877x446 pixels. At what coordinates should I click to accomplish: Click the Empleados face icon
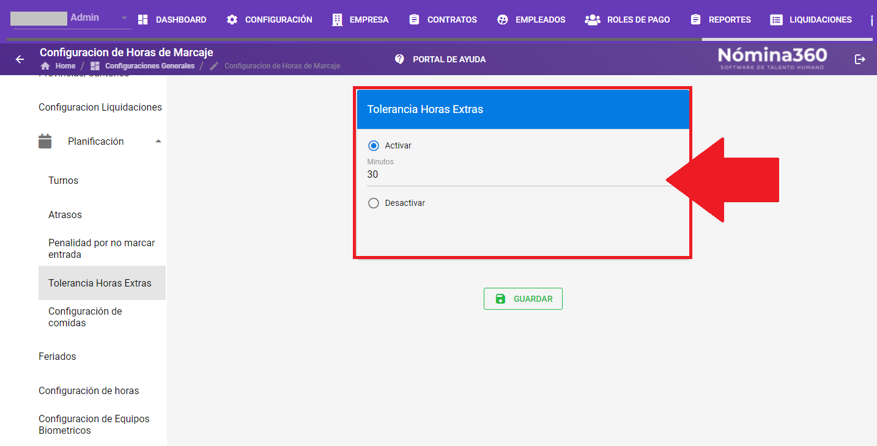503,20
